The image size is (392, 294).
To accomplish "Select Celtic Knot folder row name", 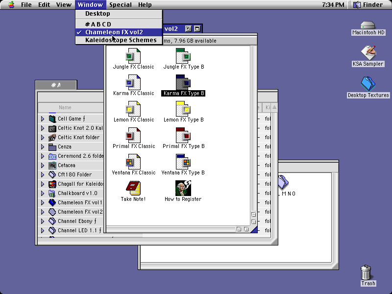I will (78, 138).
